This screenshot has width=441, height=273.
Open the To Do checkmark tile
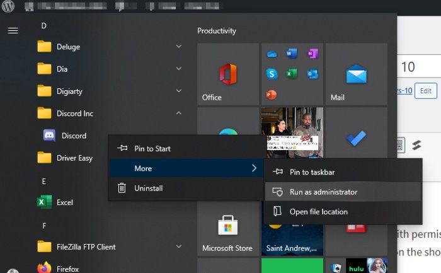pos(357,133)
